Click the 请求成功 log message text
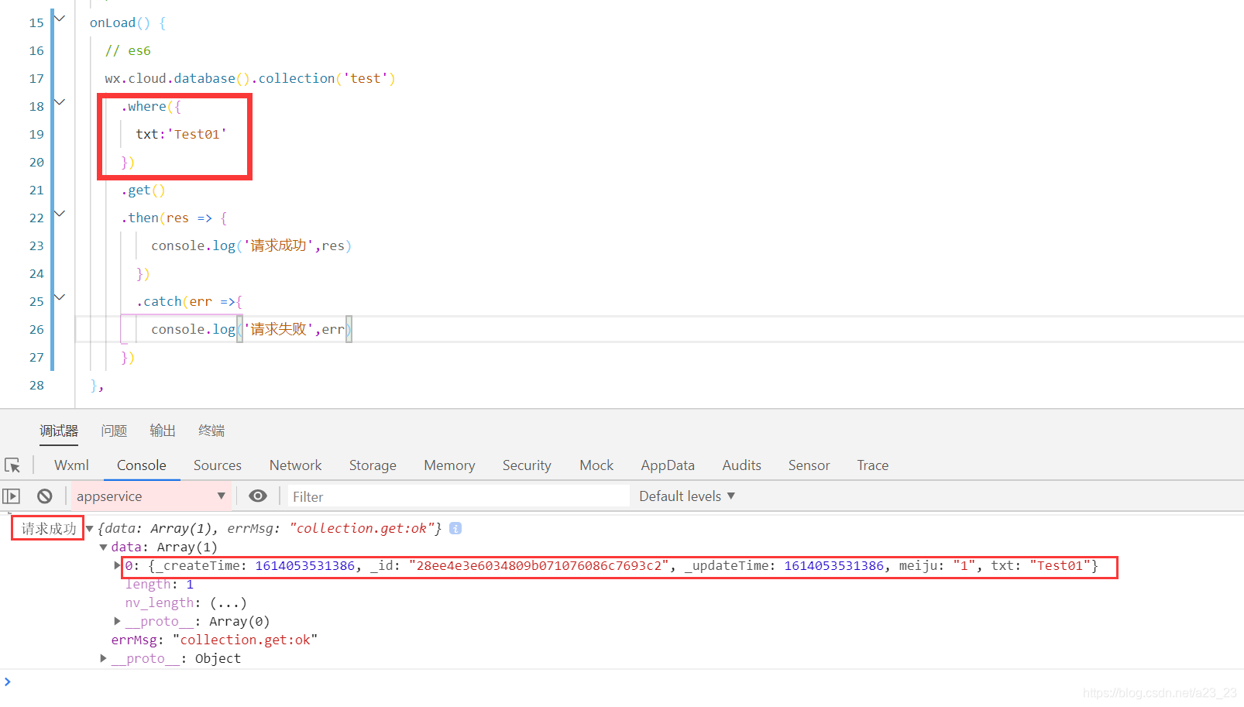Screen dimensions: 1244x707 [x=49, y=529]
